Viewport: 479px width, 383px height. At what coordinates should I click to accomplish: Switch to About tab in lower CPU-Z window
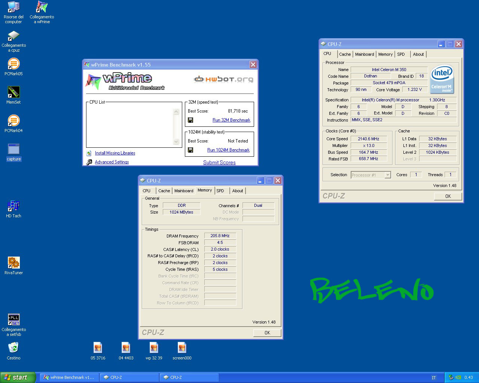pos(238,191)
